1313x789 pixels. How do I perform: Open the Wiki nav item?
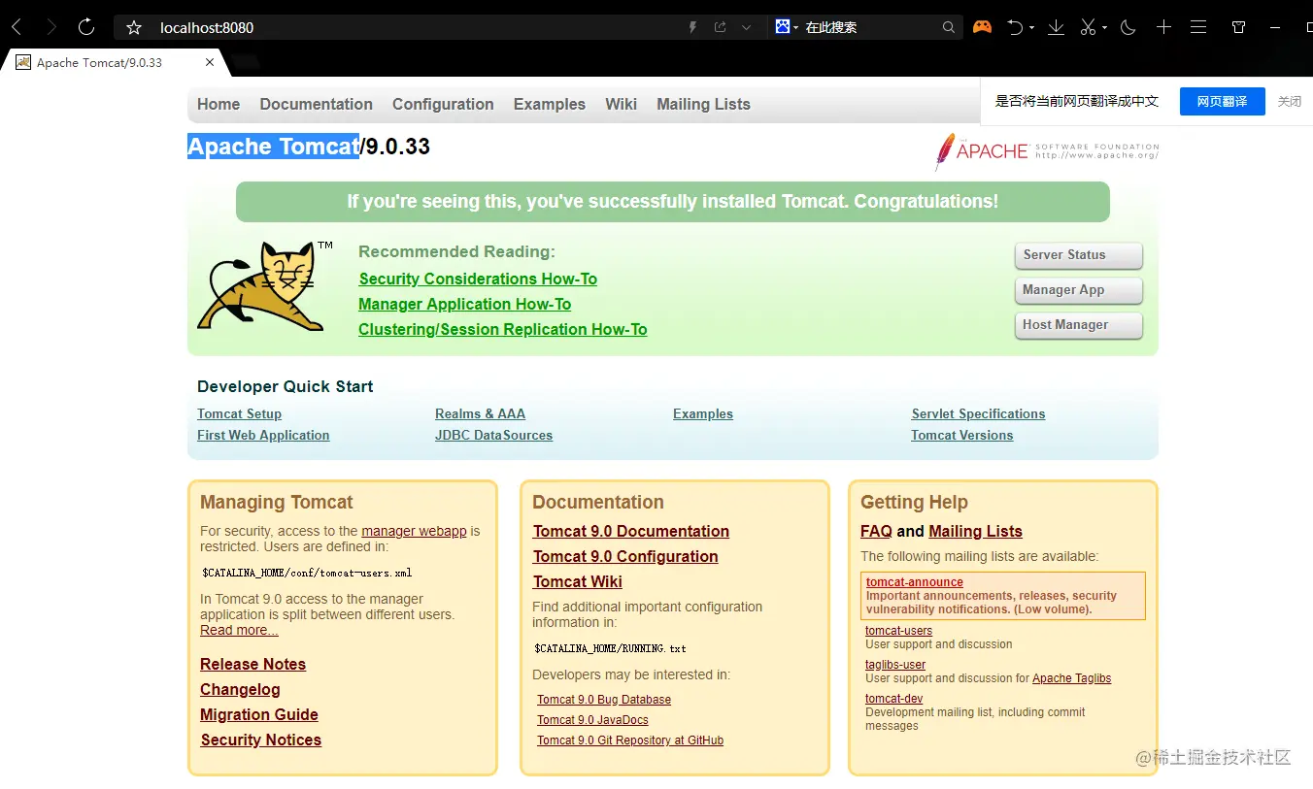click(621, 104)
